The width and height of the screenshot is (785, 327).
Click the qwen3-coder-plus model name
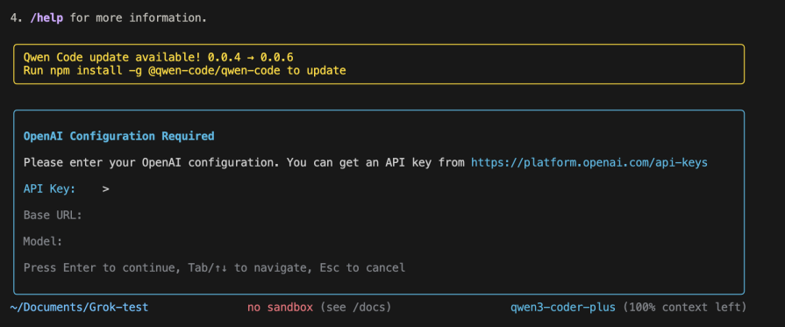(x=563, y=307)
